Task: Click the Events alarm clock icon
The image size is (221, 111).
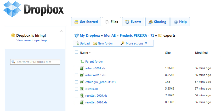Action: coord(127,22)
